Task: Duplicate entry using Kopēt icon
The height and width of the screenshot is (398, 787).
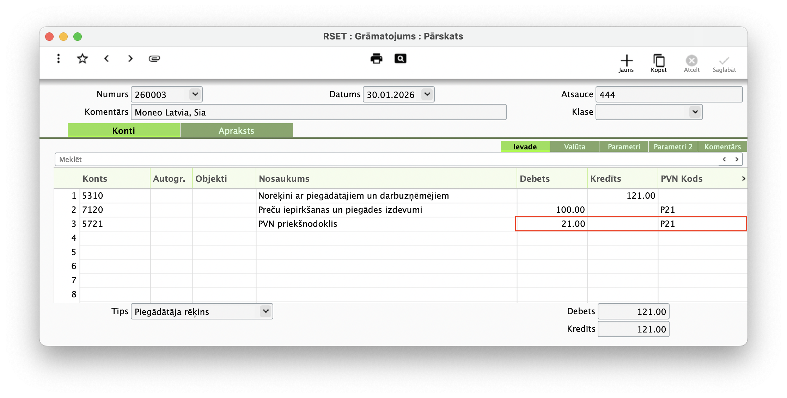Action: click(x=659, y=63)
